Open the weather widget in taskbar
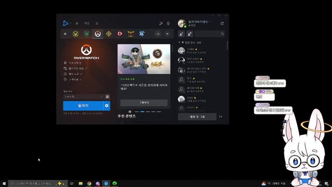332x187 pixels. (x=273, y=183)
